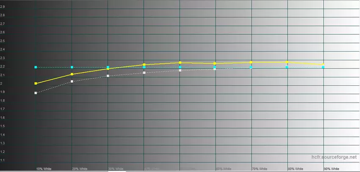Click the "70% White" x-axis label
The width and height of the screenshot is (360, 172).
[x=259, y=169]
